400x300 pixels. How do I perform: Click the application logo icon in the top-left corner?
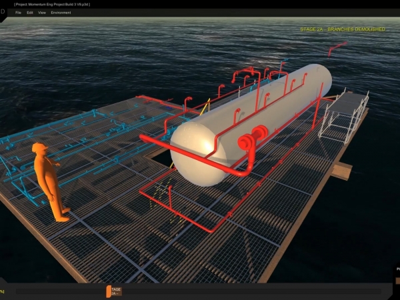pyautogui.click(x=3, y=12)
